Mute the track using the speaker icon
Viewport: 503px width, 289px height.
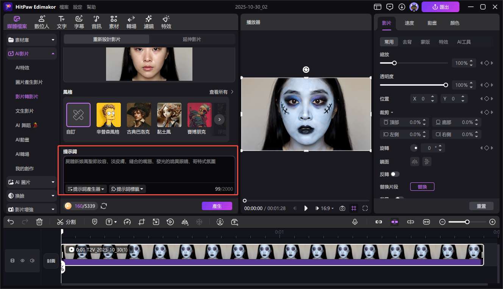pyautogui.click(x=32, y=261)
